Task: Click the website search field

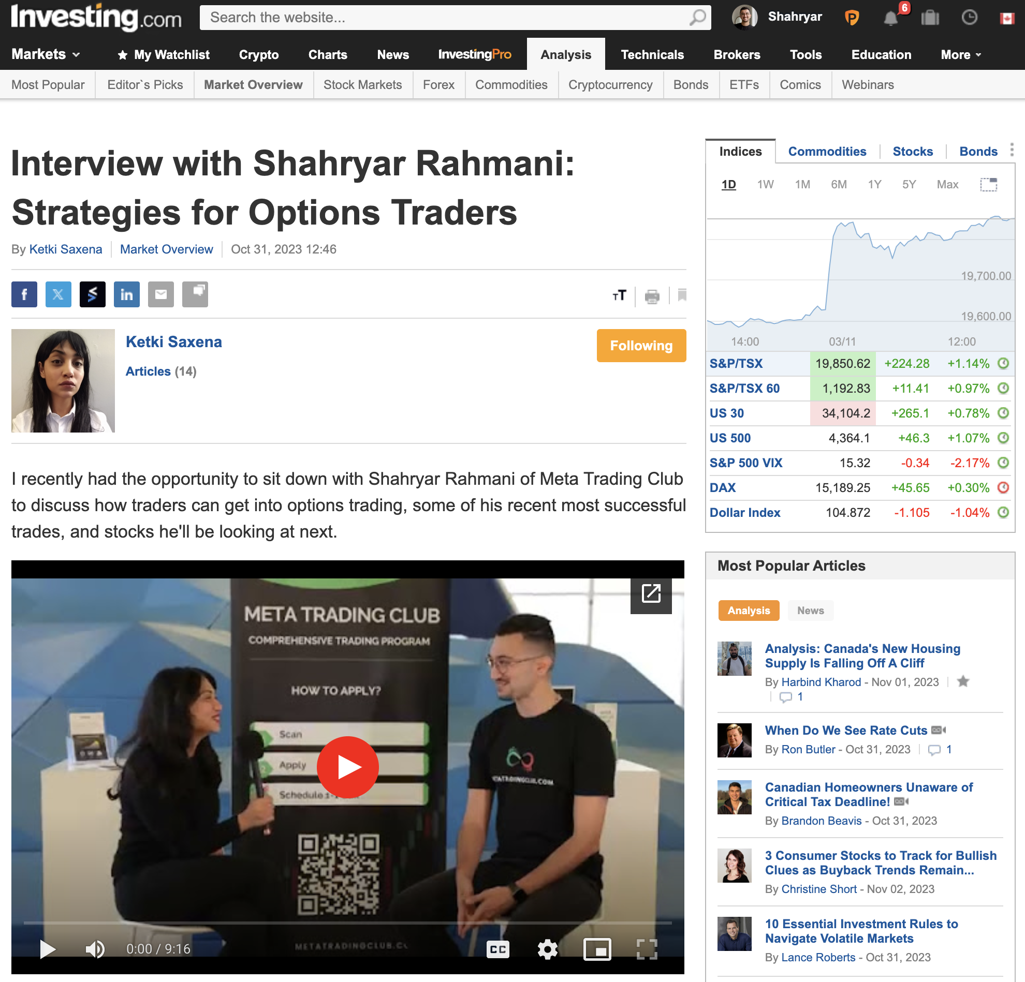Action: coord(455,18)
